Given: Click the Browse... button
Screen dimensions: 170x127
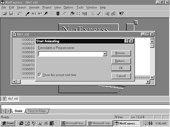Looking at the screenshot, I should pyautogui.click(x=121, y=53).
